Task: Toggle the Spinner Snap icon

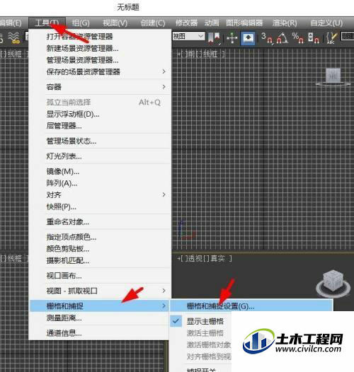Action: (x=314, y=37)
